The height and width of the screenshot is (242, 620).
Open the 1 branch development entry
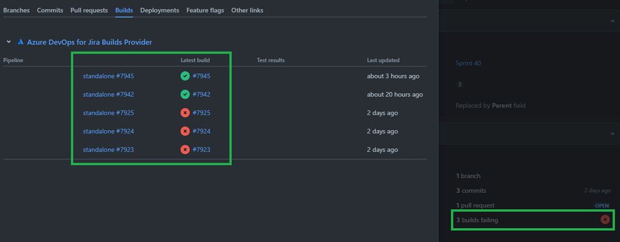(468, 176)
